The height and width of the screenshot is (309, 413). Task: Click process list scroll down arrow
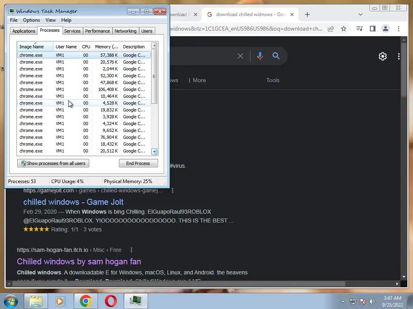[154, 152]
